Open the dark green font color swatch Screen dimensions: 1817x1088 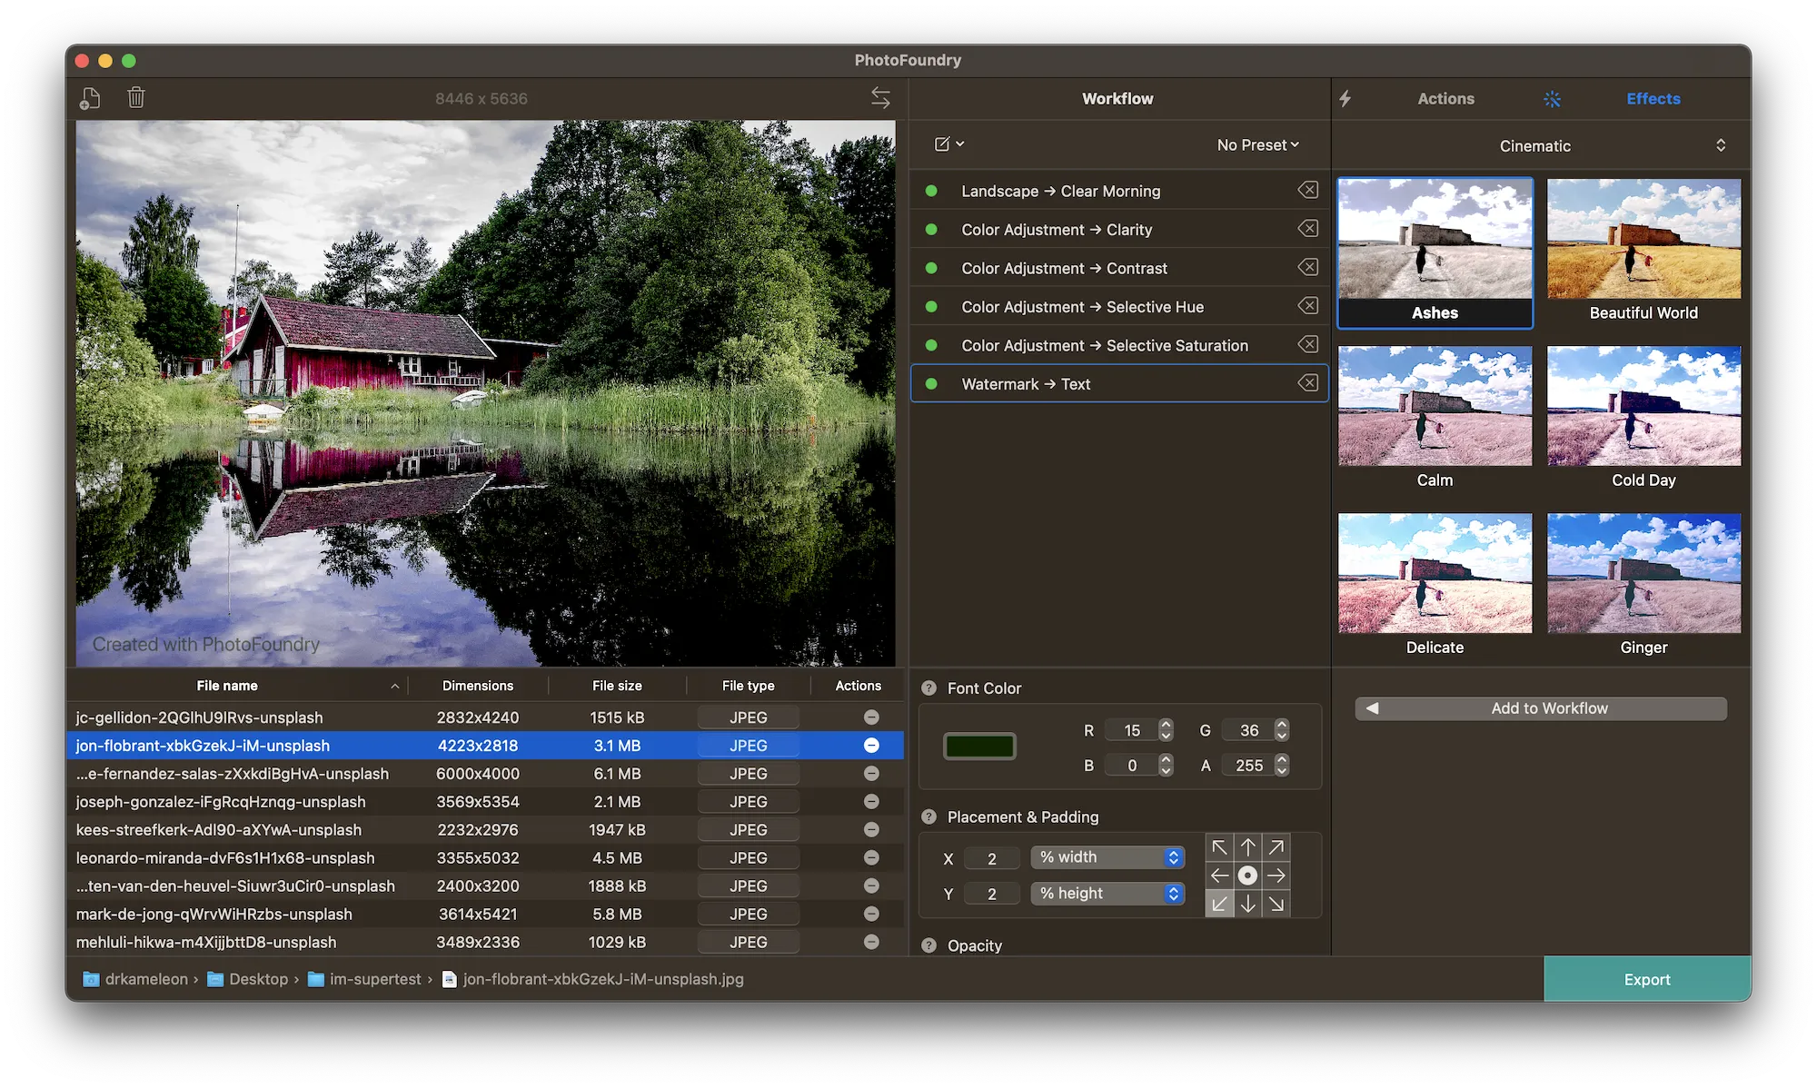pos(979,747)
